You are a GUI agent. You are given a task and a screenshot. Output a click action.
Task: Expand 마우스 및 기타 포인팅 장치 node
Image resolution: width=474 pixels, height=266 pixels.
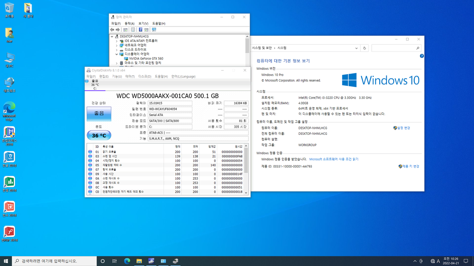coord(117,63)
